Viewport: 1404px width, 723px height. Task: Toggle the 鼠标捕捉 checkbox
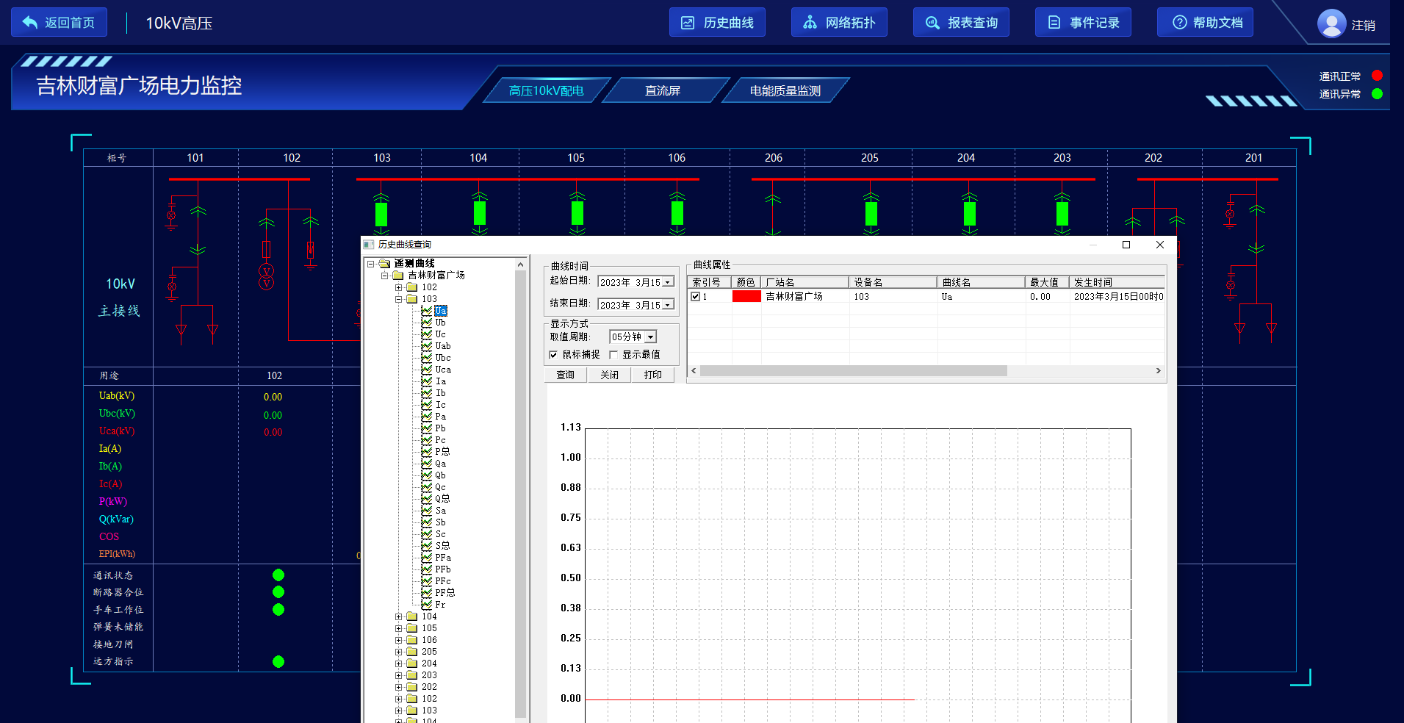[553, 355]
